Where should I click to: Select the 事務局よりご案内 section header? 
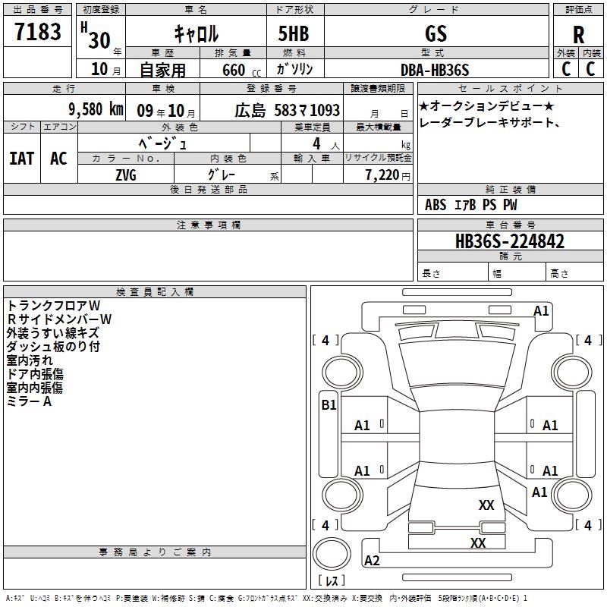(155, 552)
